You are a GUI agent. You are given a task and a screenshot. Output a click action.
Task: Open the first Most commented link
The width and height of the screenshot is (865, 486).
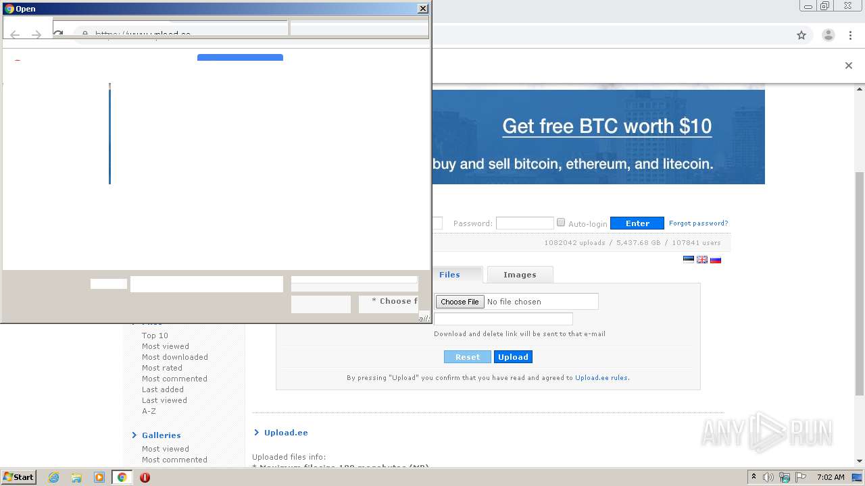click(x=174, y=379)
